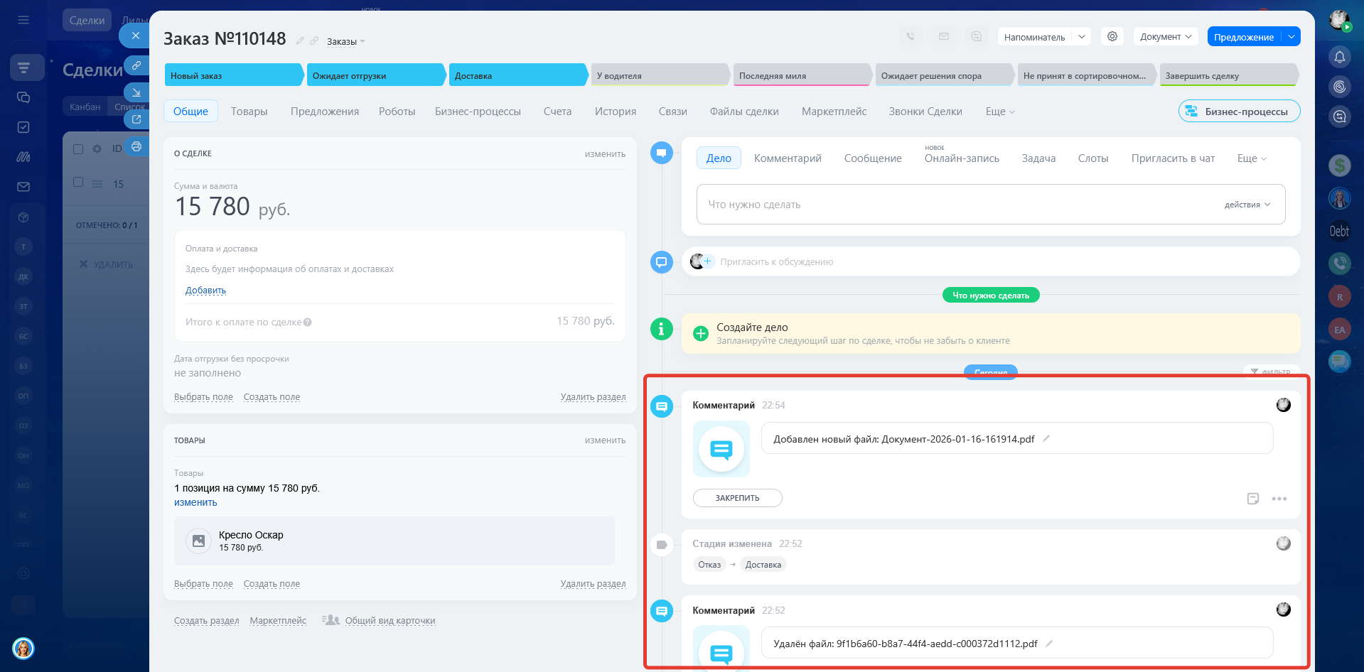Click the Добавить link under payment
Viewport: 1364px width, 672px height.
(x=205, y=291)
